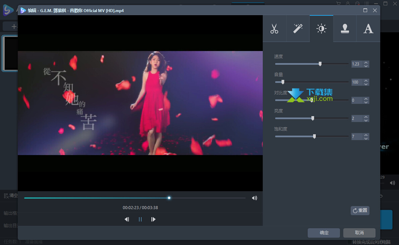Viewport: 399px width, 245px height.
Task: Pause the video preview
Action: tap(140, 219)
